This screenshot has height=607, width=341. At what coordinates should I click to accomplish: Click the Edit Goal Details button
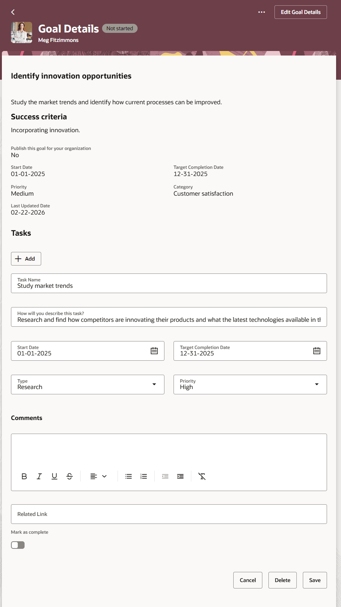tap(301, 12)
